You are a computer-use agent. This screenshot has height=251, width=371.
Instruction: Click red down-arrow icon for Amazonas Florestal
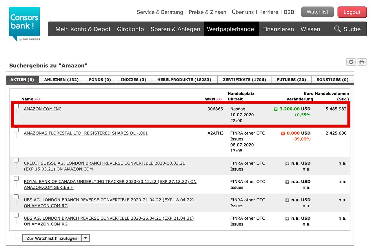click(283, 133)
